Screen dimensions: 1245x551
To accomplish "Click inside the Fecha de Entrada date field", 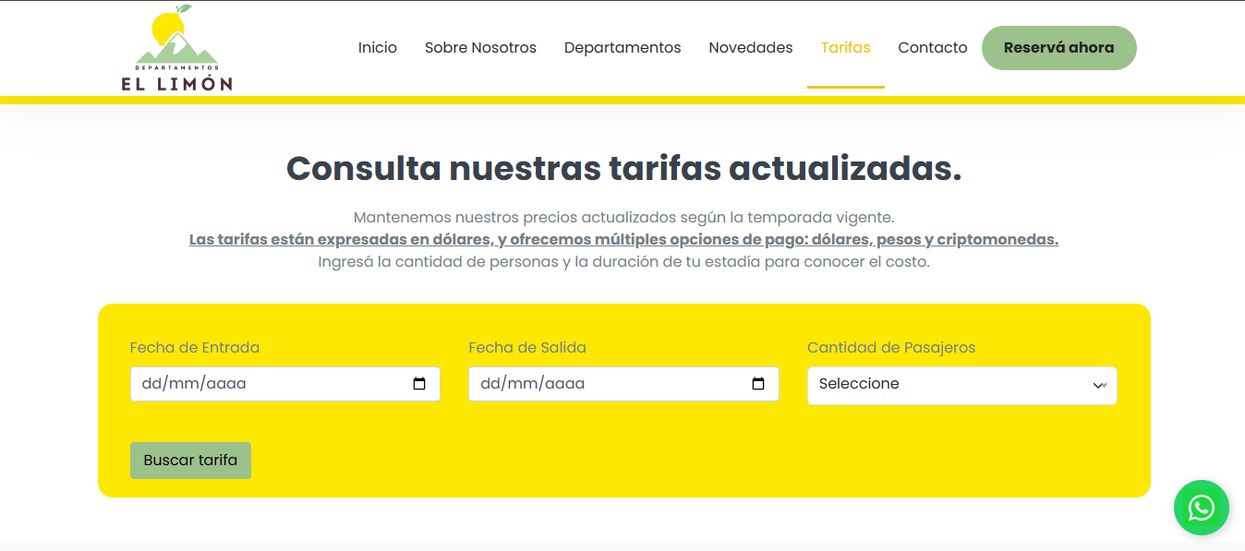I will (x=268, y=383).
